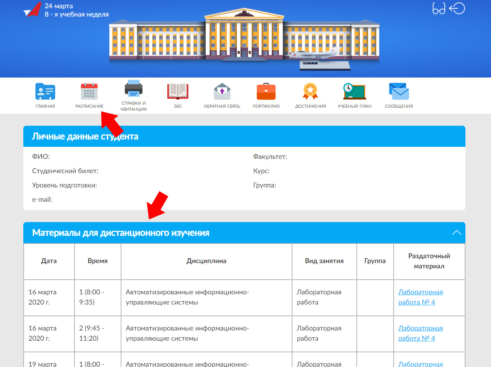
Task: Click the Дисциплина column header
Action: [206, 261]
